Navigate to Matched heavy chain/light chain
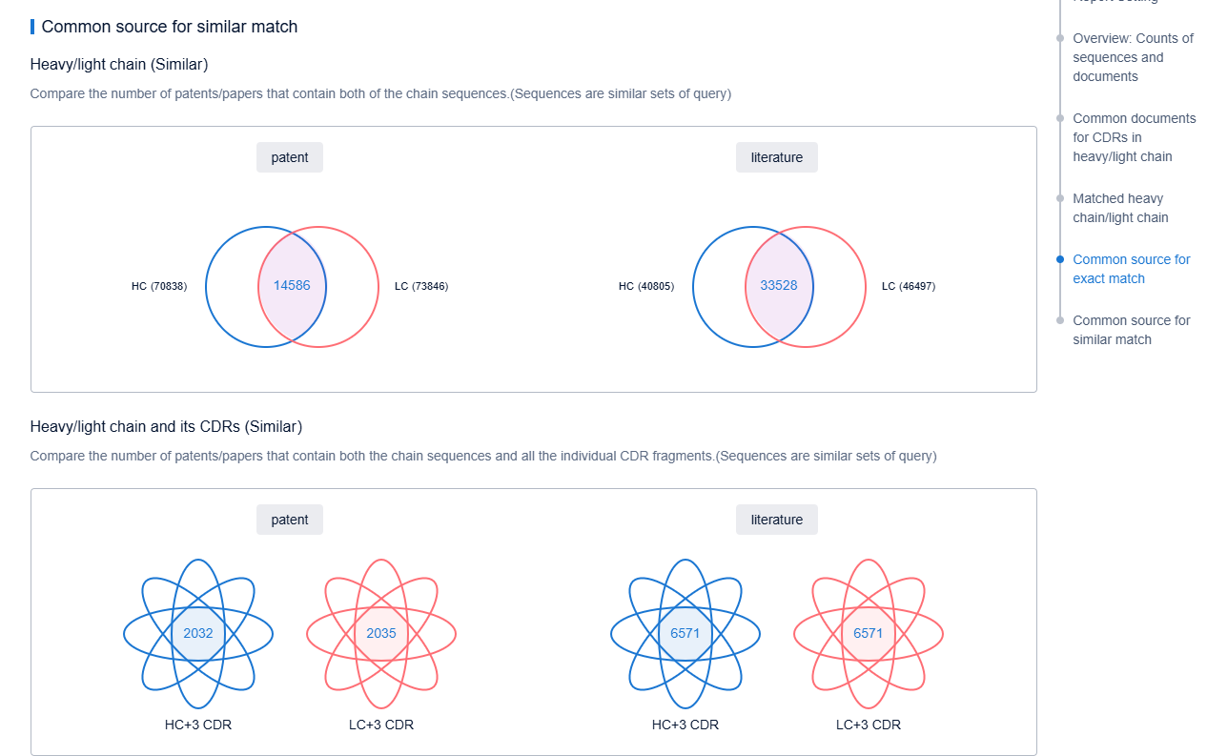Viewport: 1207px width, 756px height. [1120, 208]
